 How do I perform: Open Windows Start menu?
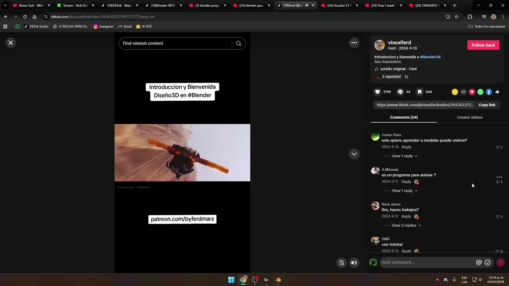tap(231, 280)
